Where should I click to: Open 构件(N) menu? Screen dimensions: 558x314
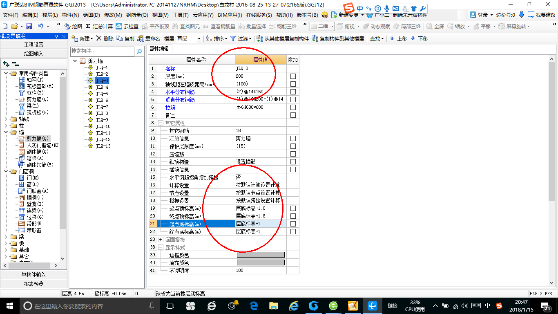click(x=70, y=15)
